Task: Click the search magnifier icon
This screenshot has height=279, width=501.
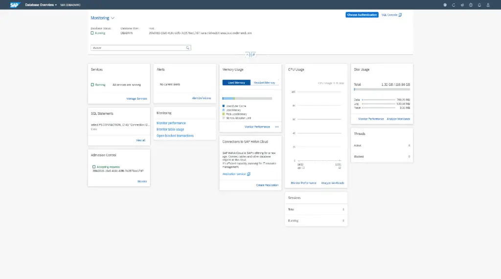Action: pyautogui.click(x=187, y=48)
